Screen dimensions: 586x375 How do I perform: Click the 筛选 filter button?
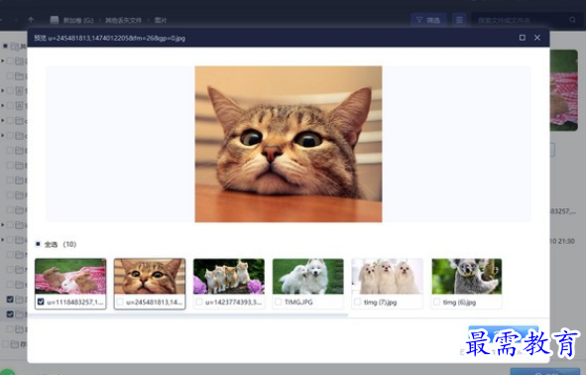click(428, 20)
